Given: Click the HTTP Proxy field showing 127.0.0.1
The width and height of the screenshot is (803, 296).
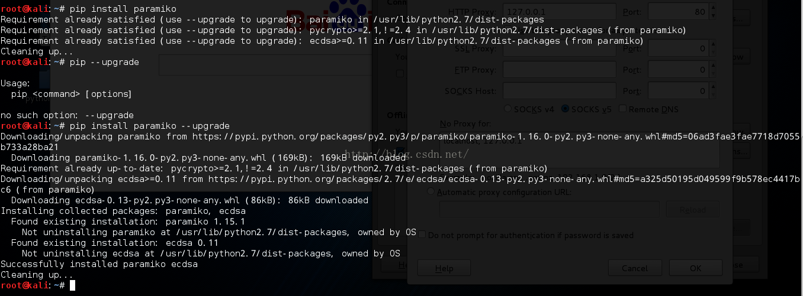Looking at the screenshot, I should click(558, 12).
